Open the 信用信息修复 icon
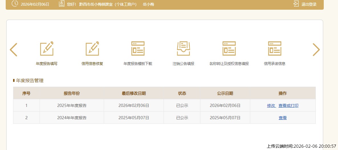338x150 pixels. 92,48
